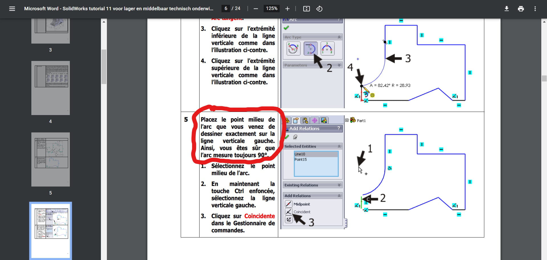The width and height of the screenshot is (547, 260).
Task: Select the page 5 thumbnail
Action: point(50,159)
